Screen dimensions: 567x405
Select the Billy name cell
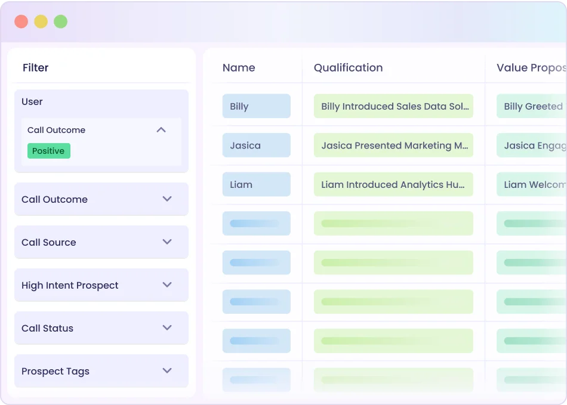pyautogui.click(x=256, y=106)
